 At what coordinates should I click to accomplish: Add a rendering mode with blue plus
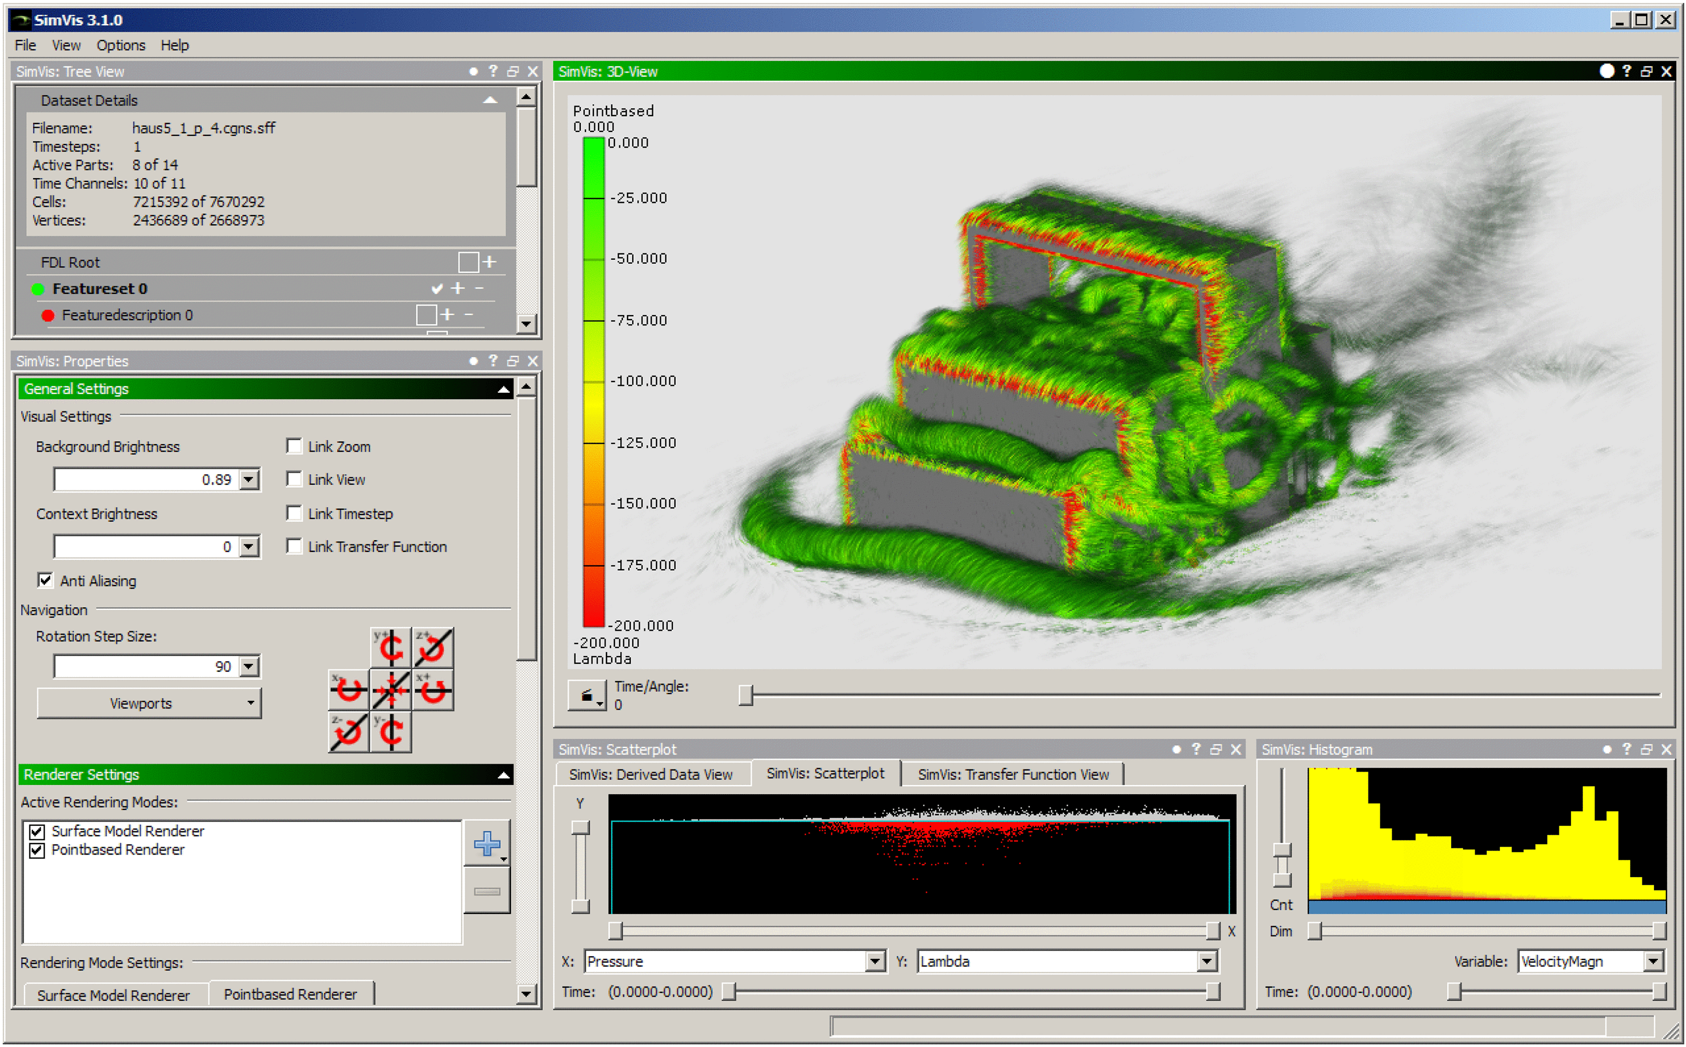tap(487, 843)
